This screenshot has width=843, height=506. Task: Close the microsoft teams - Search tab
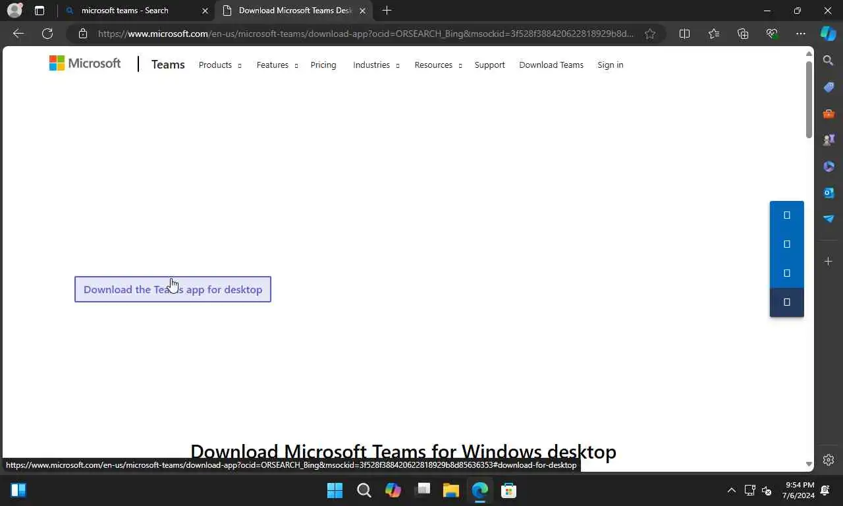point(205,11)
